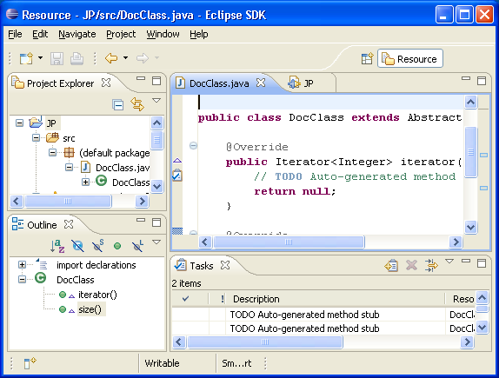Open the Navigate menu
Viewport: 499px width, 378px height.
(x=77, y=34)
